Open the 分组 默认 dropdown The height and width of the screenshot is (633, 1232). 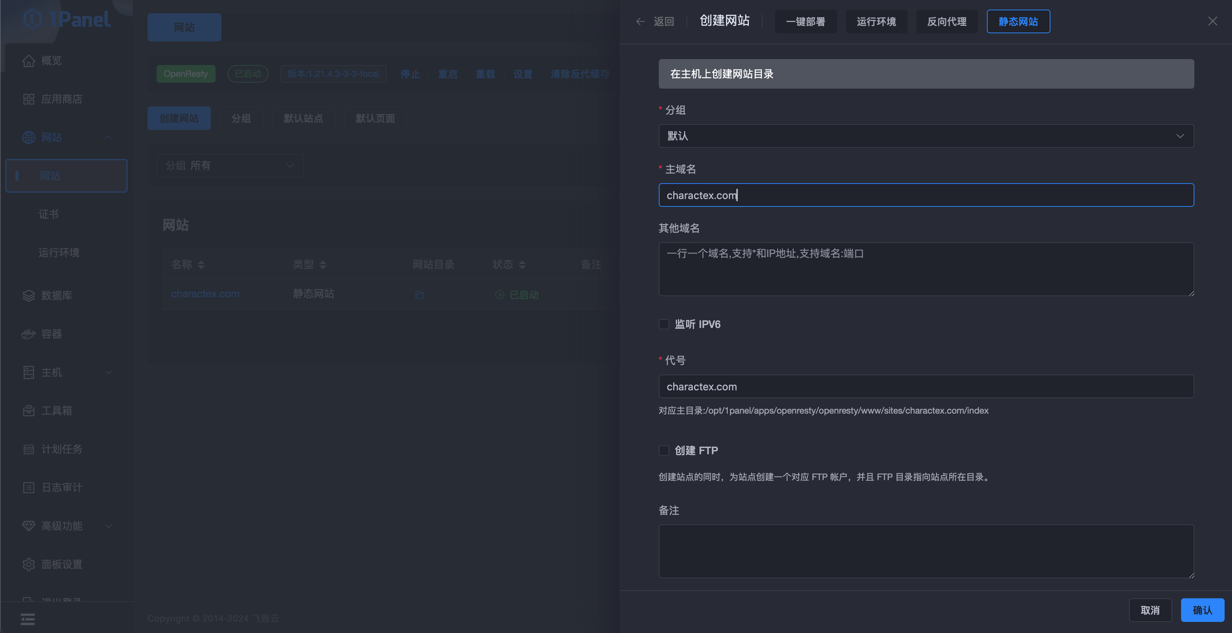tap(926, 136)
